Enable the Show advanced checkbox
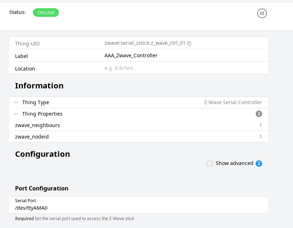The height and width of the screenshot is (228, 293). point(210,164)
